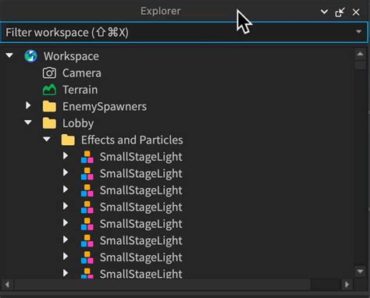
Task: Expand the EnemySpawners folder
Action: (28, 105)
